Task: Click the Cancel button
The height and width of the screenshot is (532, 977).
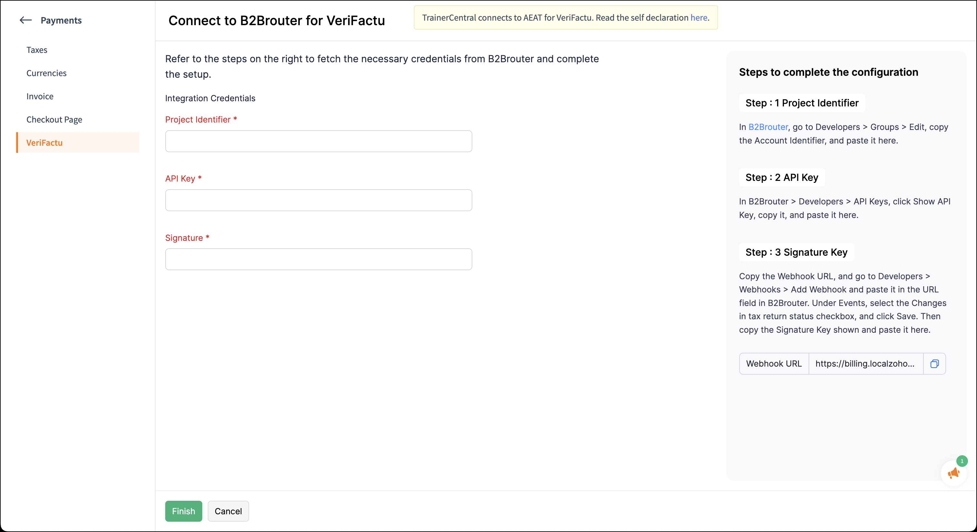Action: point(228,511)
